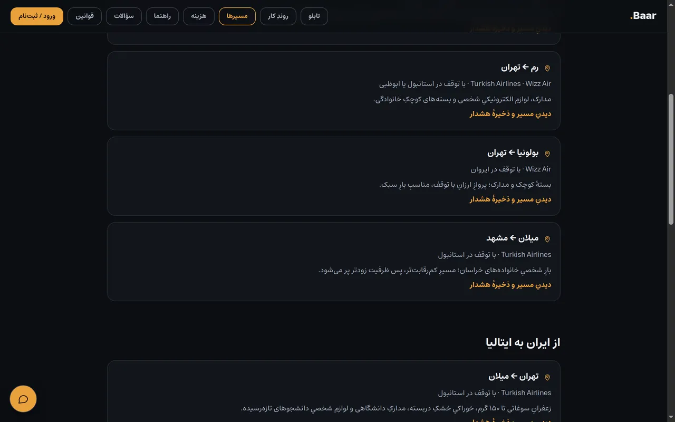The width and height of the screenshot is (675, 422).
Task: Open the هزینه page
Action: pyautogui.click(x=199, y=16)
